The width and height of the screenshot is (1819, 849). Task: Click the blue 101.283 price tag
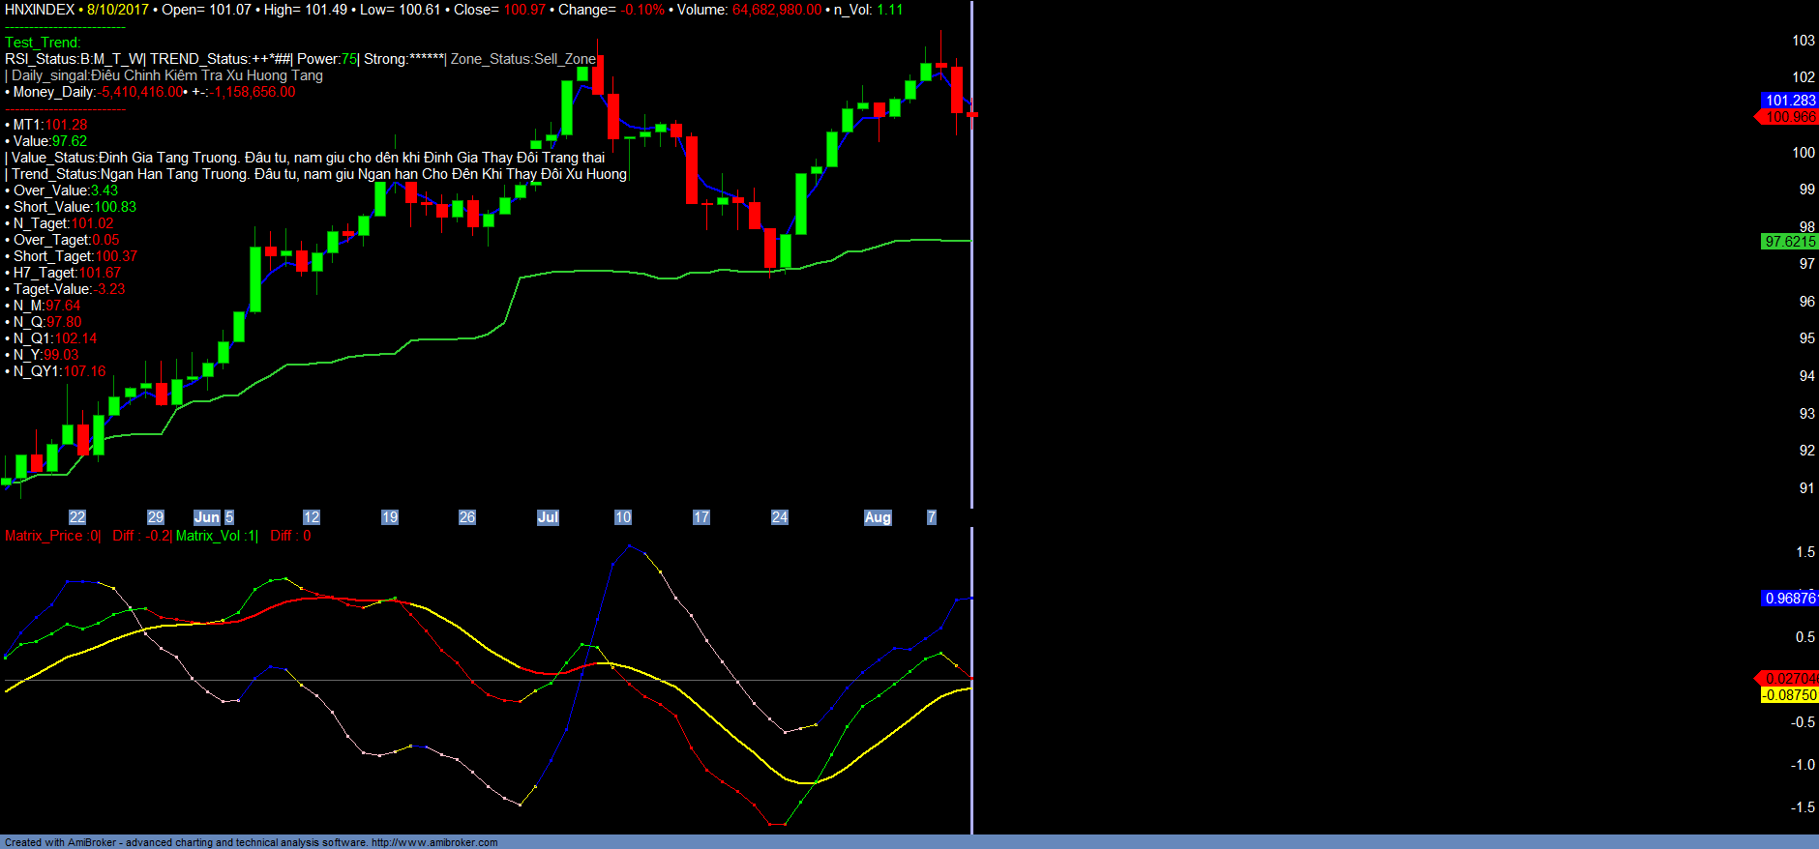point(1789,101)
